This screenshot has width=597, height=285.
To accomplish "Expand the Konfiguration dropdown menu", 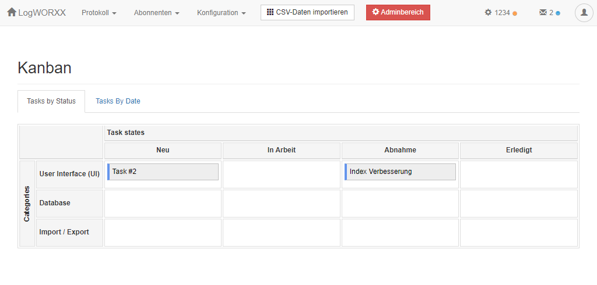I will (222, 13).
